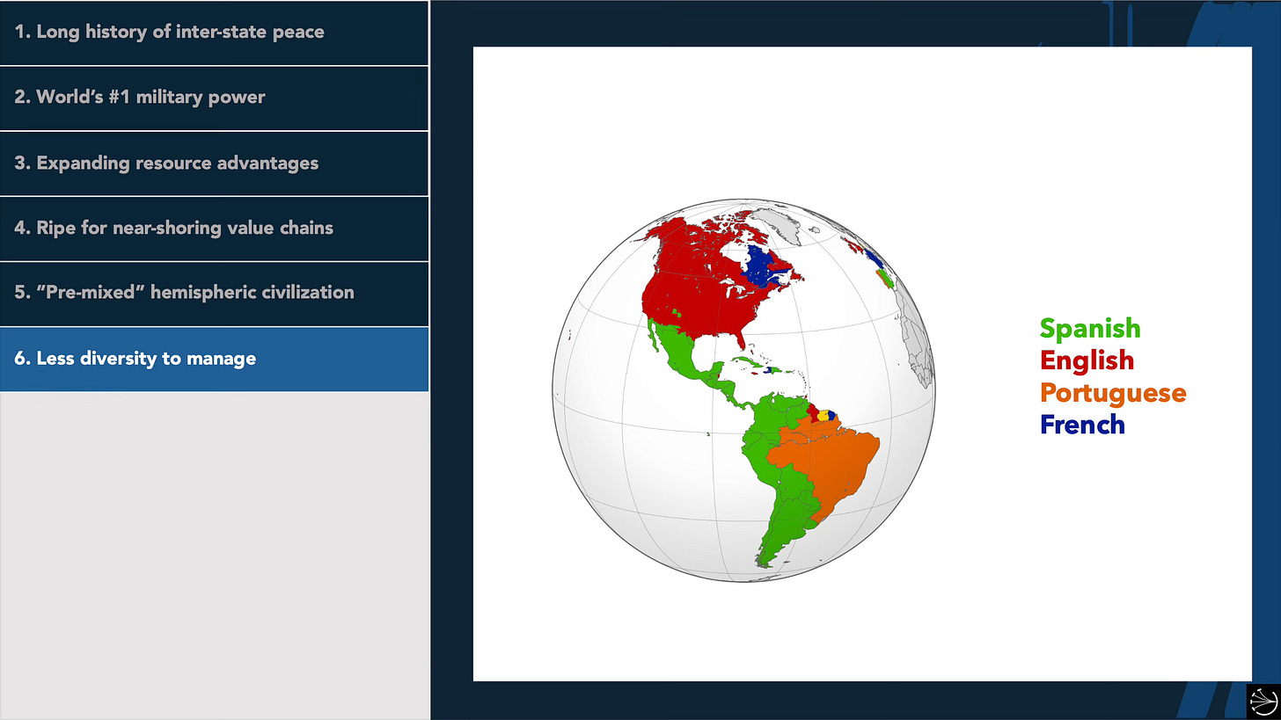The height and width of the screenshot is (720, 1281).
Task: Go to '4. Ripe for near-shoring value chains'
Action: 214,229
